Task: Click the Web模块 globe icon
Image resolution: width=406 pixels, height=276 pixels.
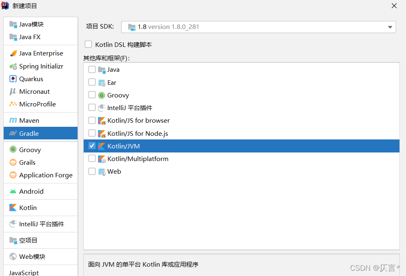Action: click(13, 256)
